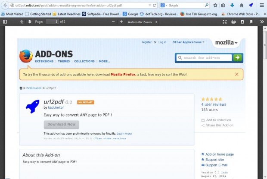Viewport: 267px width, 179px height.
Task: Open the Add-on home page link
Action: 217,154
